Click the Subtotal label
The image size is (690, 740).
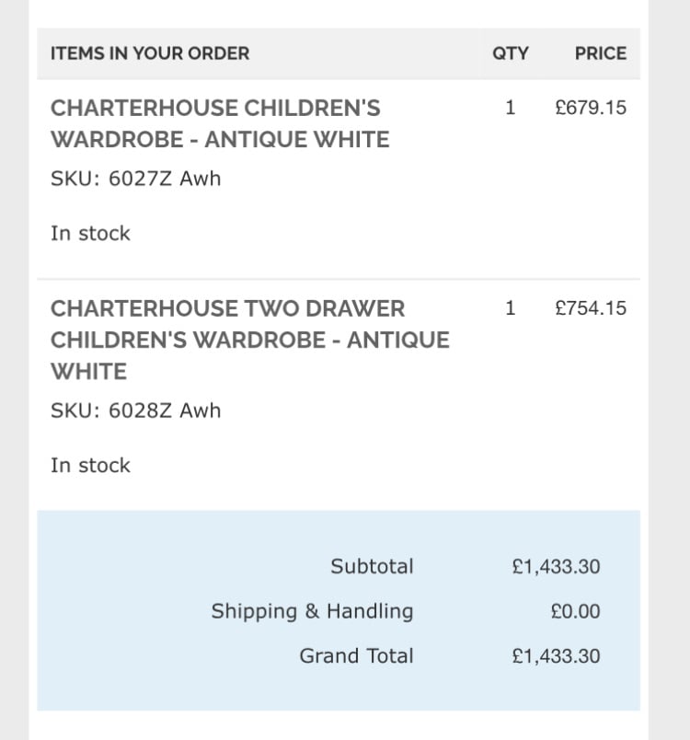click(372, 567)
